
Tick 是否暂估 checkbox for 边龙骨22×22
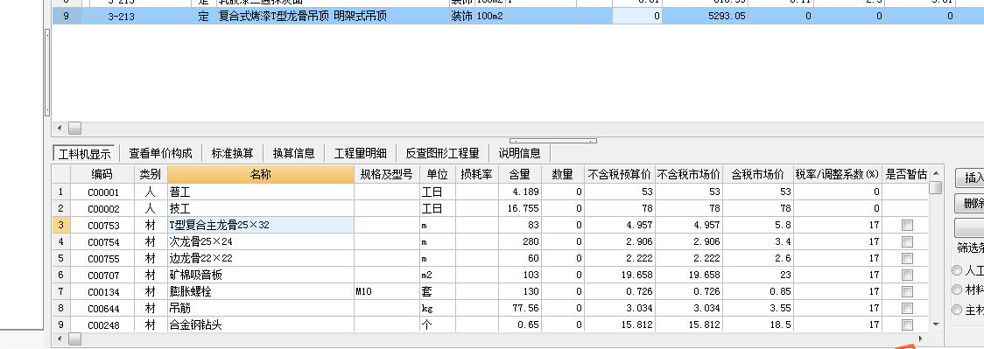pyautogui.click(x=907, y=258)
